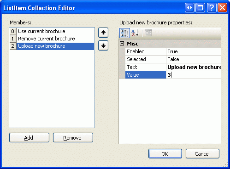Click 'Upload new brochure properties:' label
This screenshot has width=230, height=169.
(x=156, y=23)
